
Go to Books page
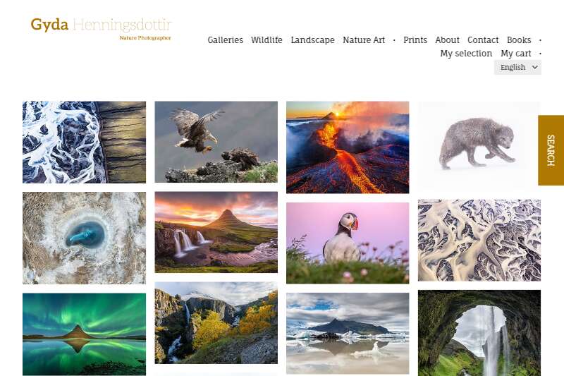(x=519, y=40)
